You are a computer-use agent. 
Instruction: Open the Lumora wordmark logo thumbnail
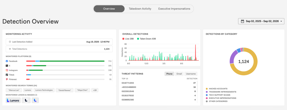click(x=13, y=100)
